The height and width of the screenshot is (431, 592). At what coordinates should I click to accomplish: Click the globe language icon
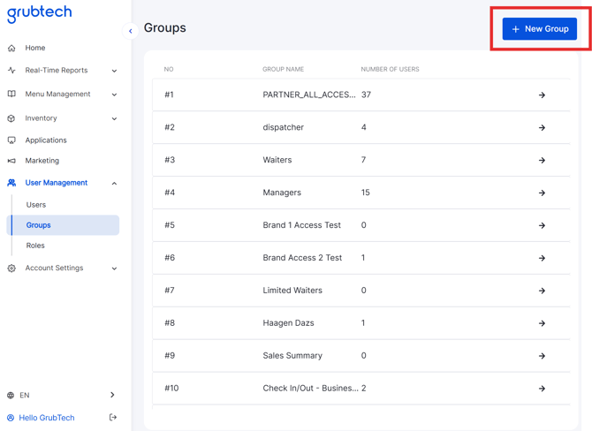click(x=11, y=395)
